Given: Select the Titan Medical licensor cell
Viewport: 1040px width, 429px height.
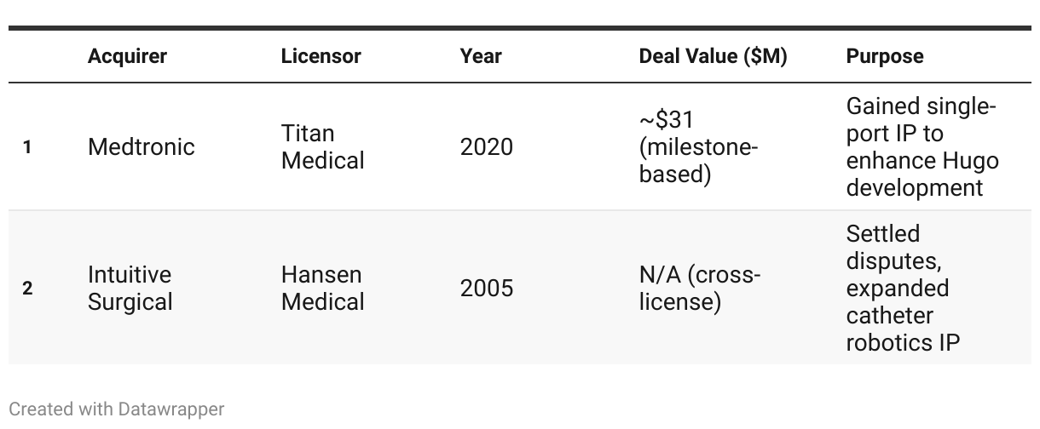Looking at the screenshot, I should (x=323, y=146).
